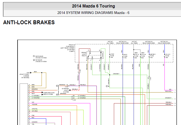This screenshot has width=181, height=125.
Task: Select the 'METER 1 FUSE 10A' label
Action: point(153,56)
